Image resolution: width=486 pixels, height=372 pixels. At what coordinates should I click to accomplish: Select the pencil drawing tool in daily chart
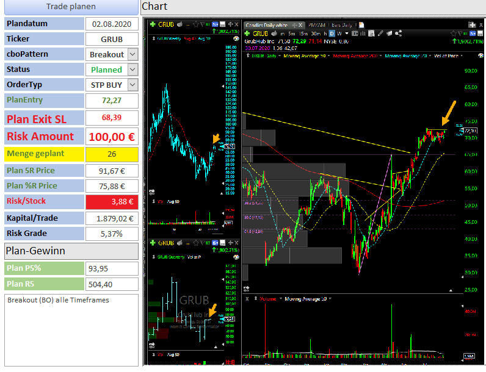pos(380,34)
